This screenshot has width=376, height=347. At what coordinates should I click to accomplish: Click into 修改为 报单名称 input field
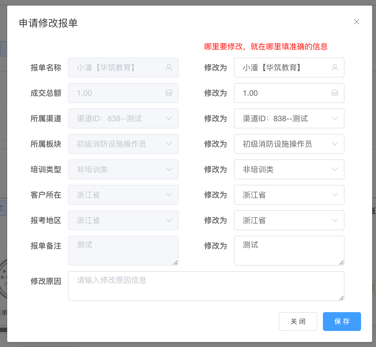tap(285, 68)
